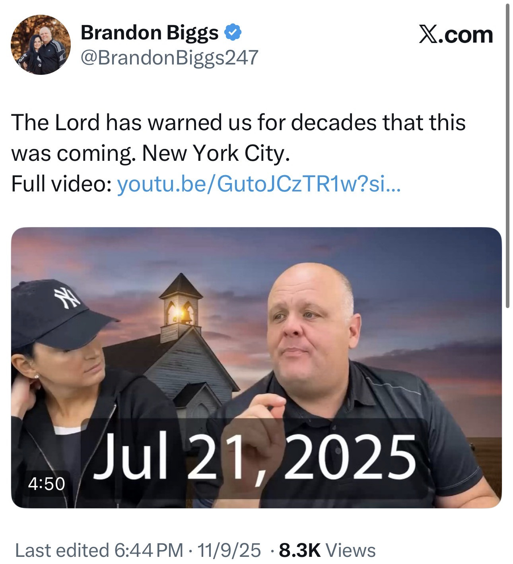
Task: Click the sunset sky in video background
Action: pyautogui.click(x=418, y=295)
